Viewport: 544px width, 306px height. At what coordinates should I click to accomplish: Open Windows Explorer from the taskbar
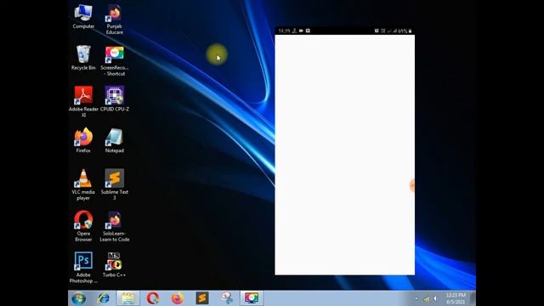tap(128, 298)
